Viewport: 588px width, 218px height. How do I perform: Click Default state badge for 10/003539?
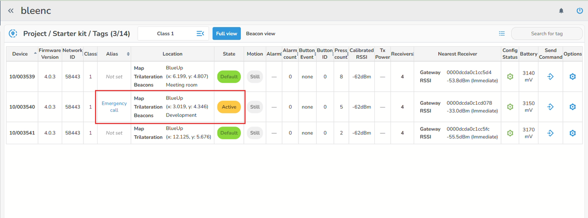tap(229, 77)
